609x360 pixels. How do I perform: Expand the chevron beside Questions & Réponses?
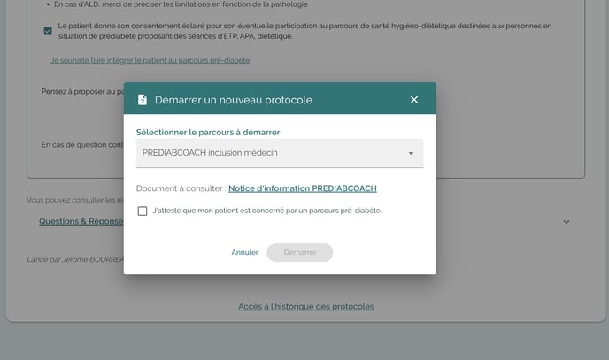tap(567, 222)
